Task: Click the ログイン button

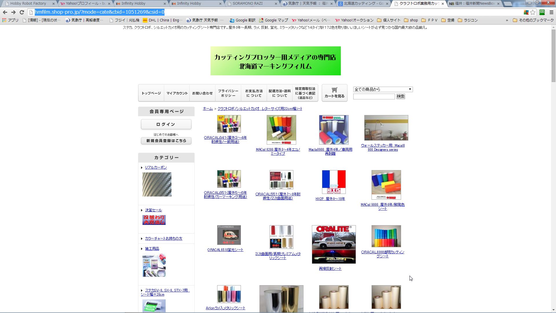Action: (166, 124)
